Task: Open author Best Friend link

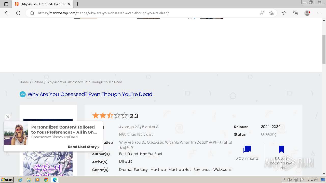Action: point(129,154)
